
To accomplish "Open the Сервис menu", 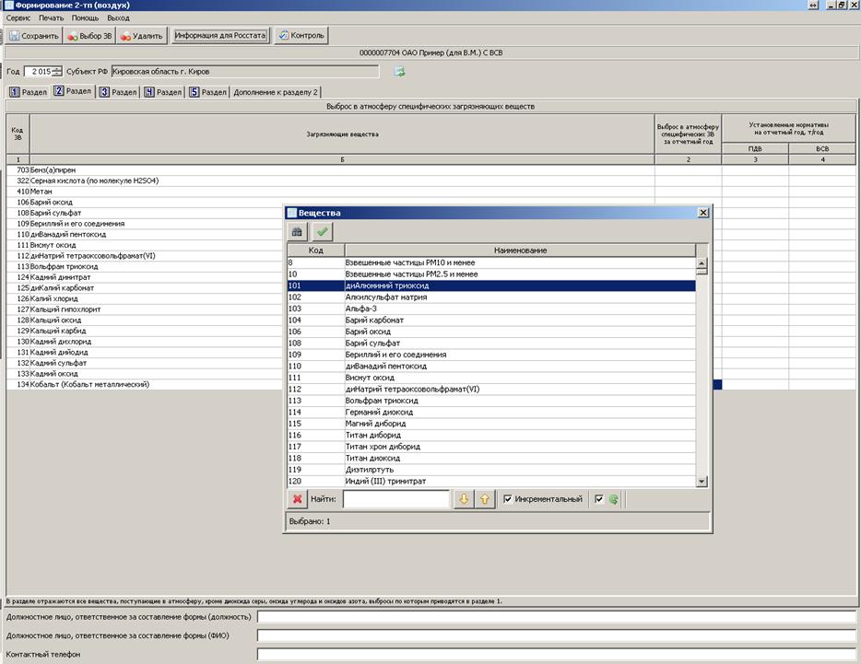I will (x=18, y=17).
